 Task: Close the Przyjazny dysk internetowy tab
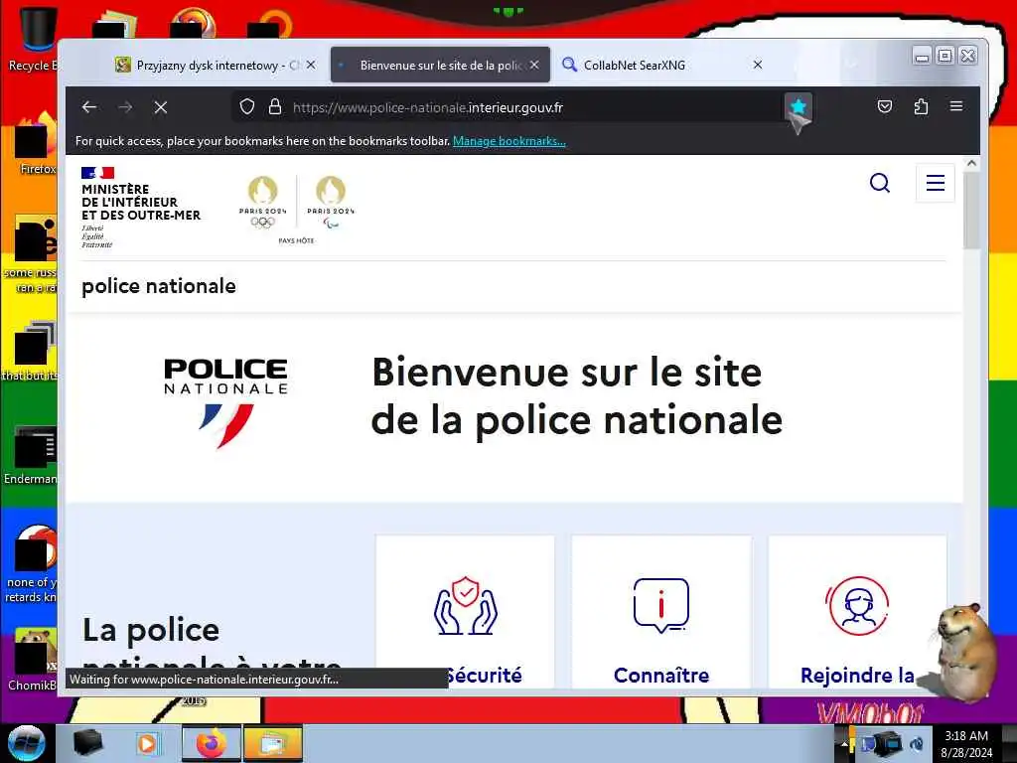tap(311, 65)
